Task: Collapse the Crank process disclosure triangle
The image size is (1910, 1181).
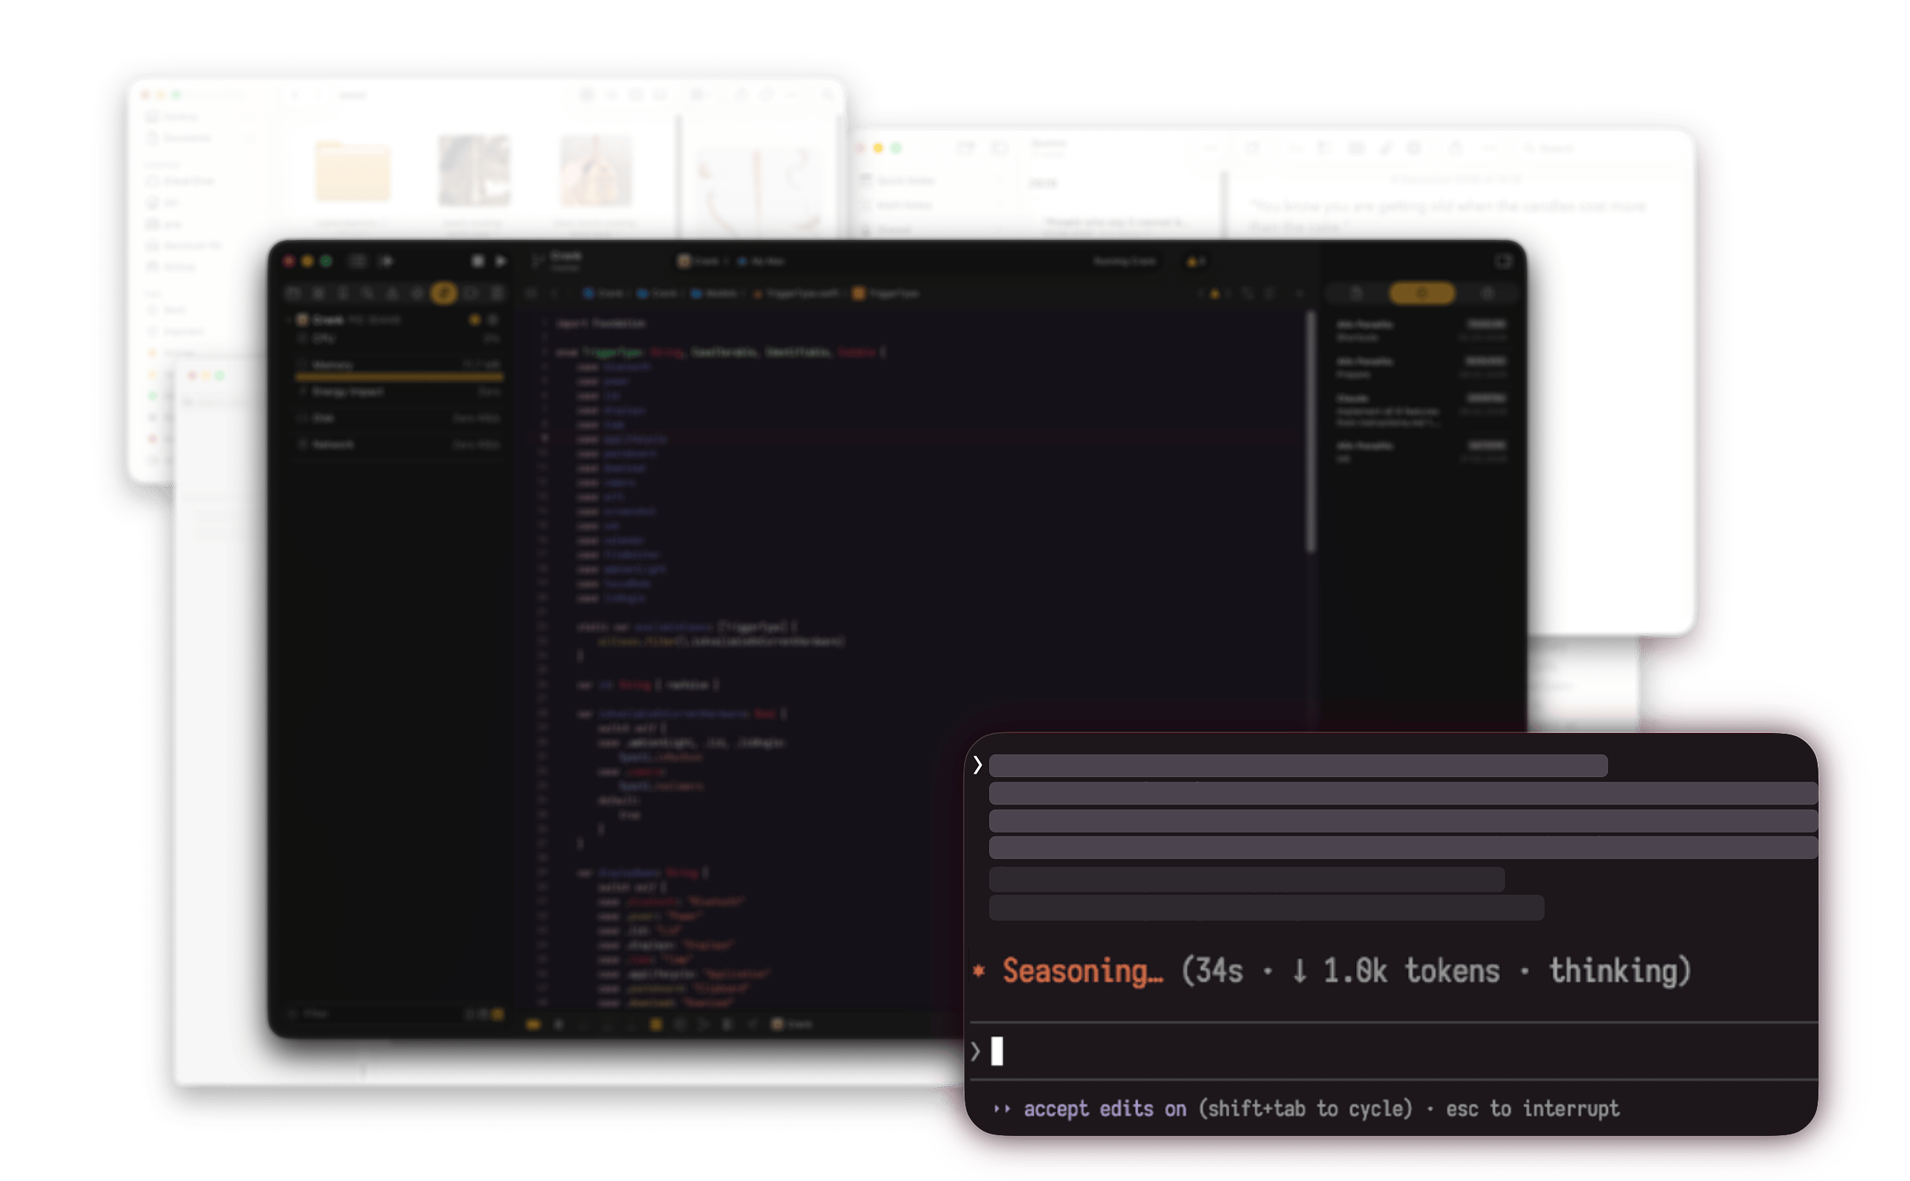Action: click(x=289, y=320)
